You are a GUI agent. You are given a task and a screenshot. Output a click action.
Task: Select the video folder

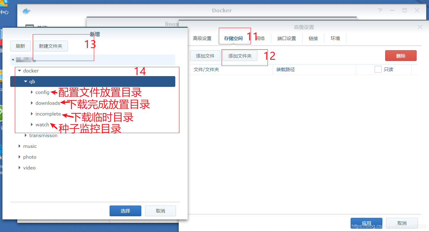click(x=29, y=168)
